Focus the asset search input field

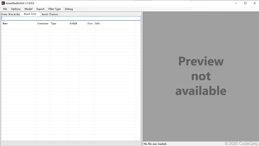[71, 18]
